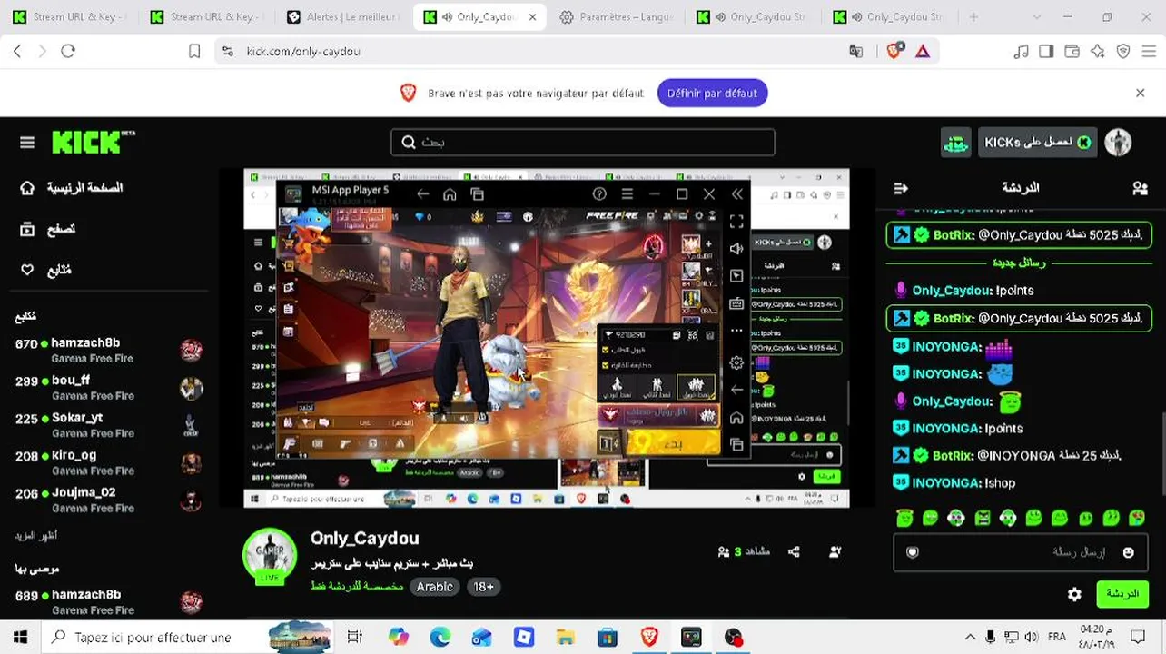The width and height of the screenshot is (1166, 654).
Task: Open the chat settings gear
Action: 1074,594
